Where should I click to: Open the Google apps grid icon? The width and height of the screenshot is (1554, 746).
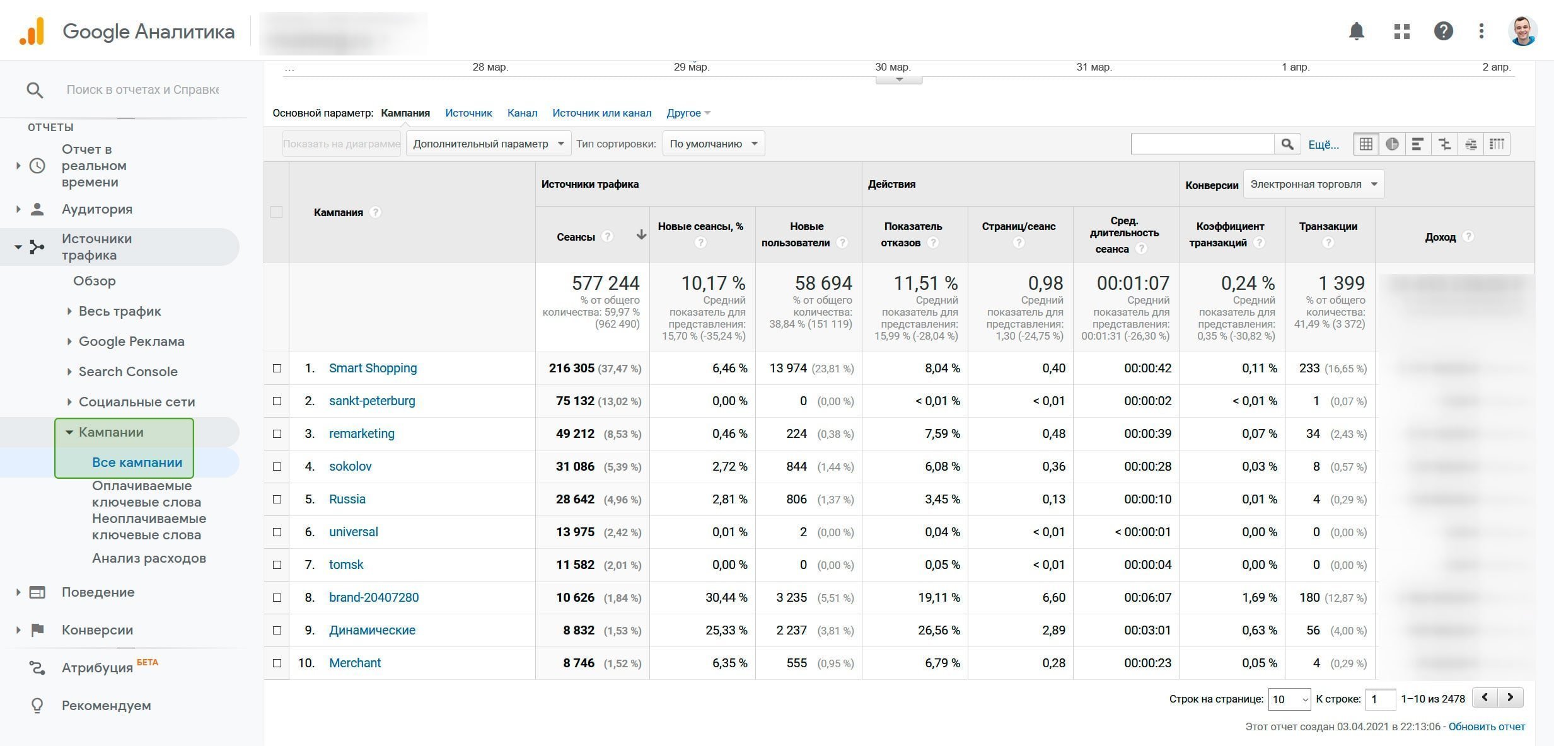[x=1401, y=31]
